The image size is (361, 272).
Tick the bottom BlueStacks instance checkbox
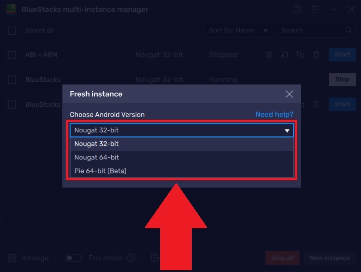(12, 105)
